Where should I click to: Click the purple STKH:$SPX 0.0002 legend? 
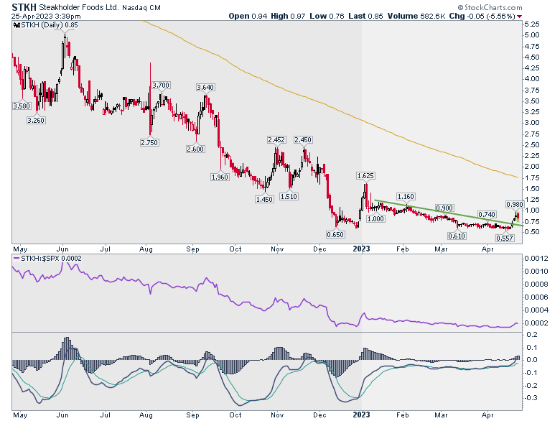[x=47, y=259]
